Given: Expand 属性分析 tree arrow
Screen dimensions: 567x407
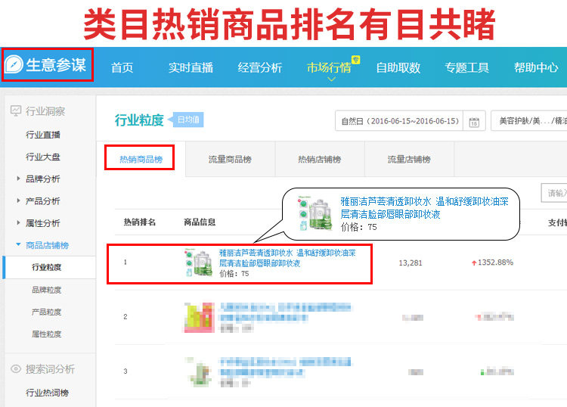Looking at the screenshot, I should click(18, 222).
